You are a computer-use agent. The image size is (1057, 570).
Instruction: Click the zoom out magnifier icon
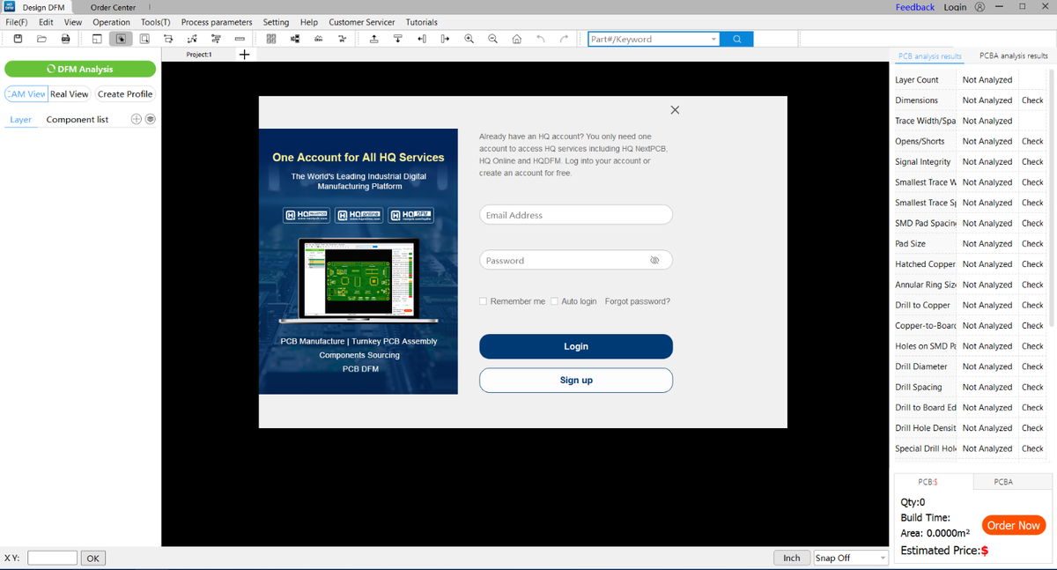click(x=492, y=39)
